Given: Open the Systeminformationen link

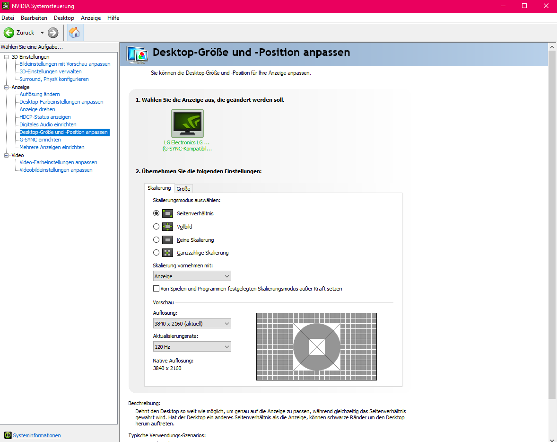Looking at the screenshot, I should [37, 435].
